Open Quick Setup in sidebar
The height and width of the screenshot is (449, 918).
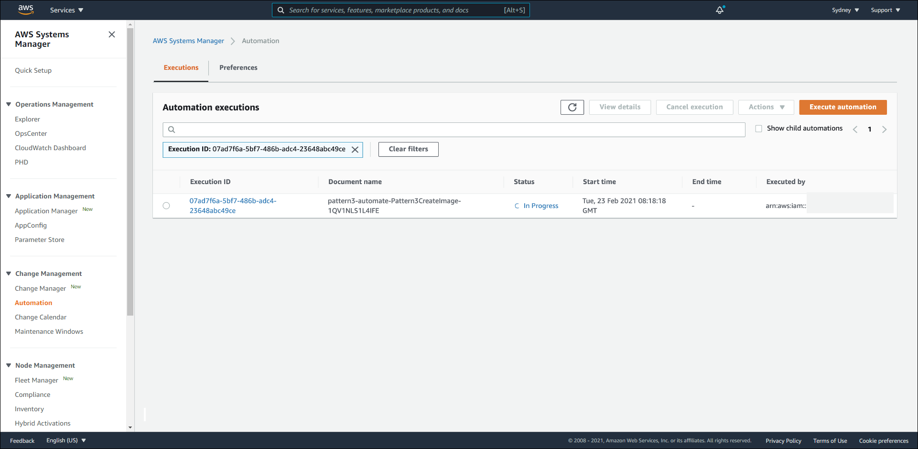point(33,70)
